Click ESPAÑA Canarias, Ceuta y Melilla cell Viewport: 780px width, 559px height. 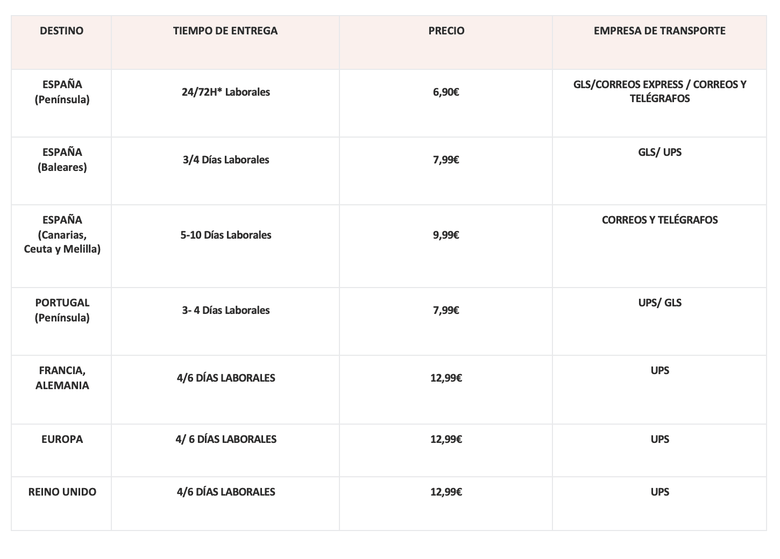tap(61, 246)
